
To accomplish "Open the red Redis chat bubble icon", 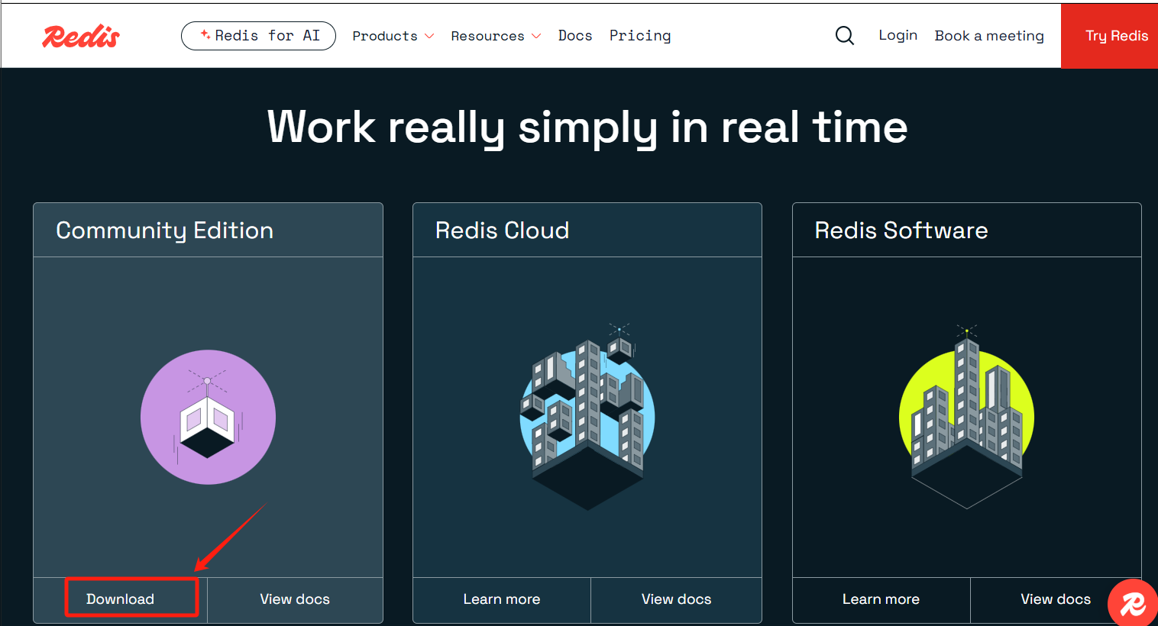I will click(1133, 604).
